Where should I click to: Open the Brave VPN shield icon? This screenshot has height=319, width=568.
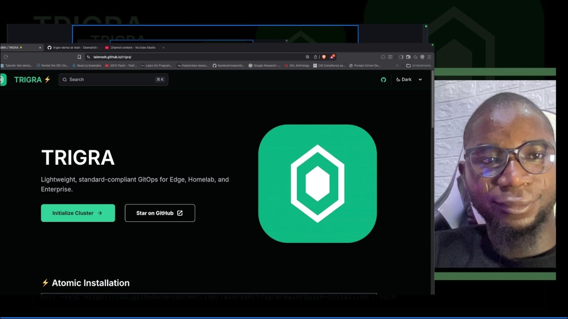(422, 57)
